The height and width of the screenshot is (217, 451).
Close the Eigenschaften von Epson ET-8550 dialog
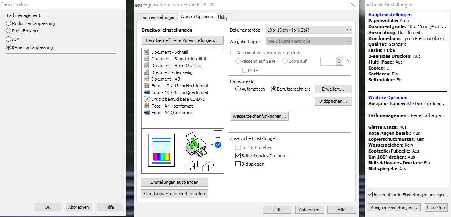(353, 5)
